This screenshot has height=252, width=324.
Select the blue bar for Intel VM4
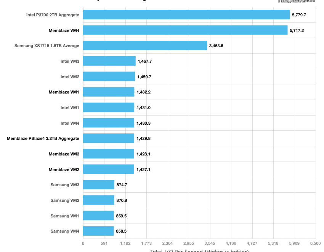(109, 123)
